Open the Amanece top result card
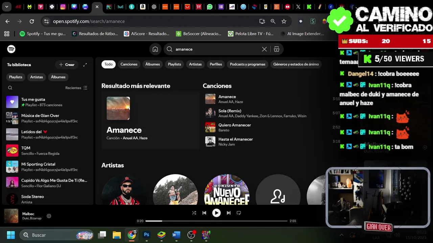 151,120
